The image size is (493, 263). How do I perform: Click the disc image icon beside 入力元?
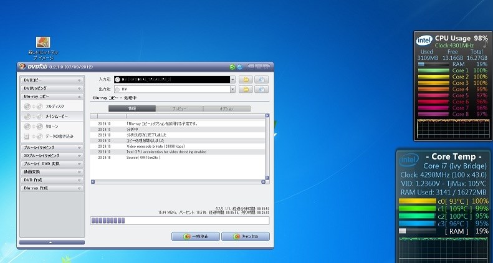click(x=262, y=80)
